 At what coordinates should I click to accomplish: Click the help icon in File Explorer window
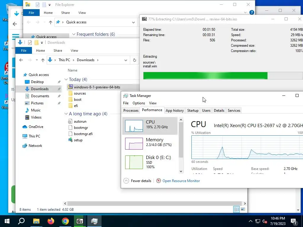[x=252, y=12]
